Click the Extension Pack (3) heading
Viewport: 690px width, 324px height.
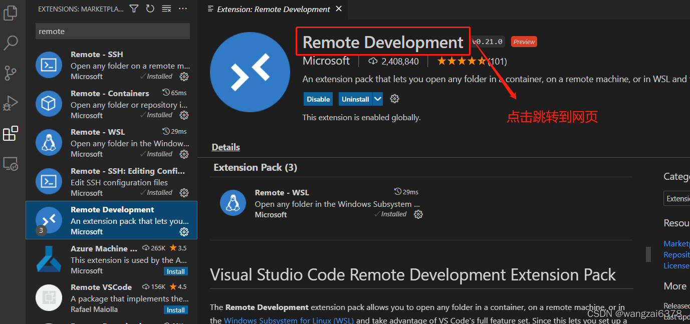point(256,167)
